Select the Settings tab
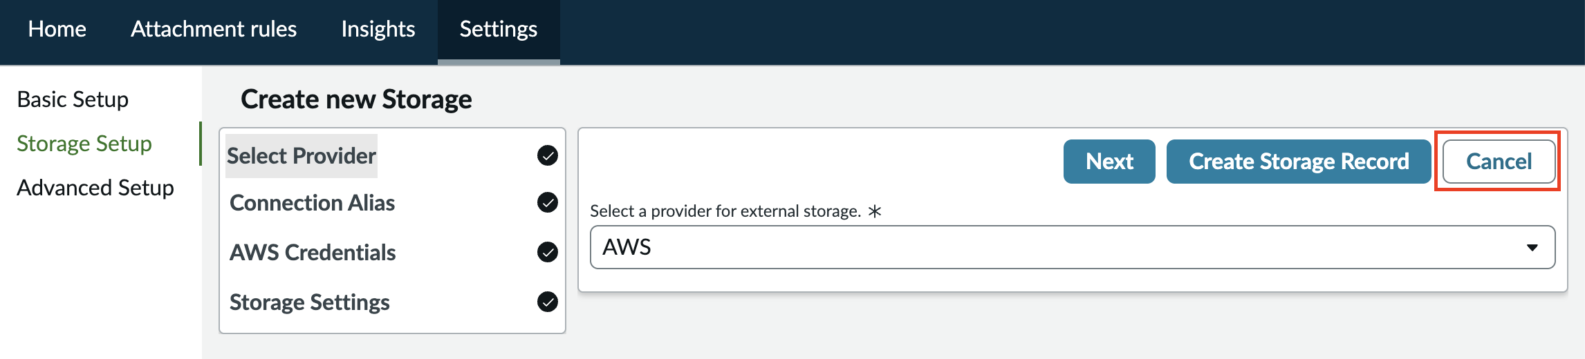 (x=499, y=29)
